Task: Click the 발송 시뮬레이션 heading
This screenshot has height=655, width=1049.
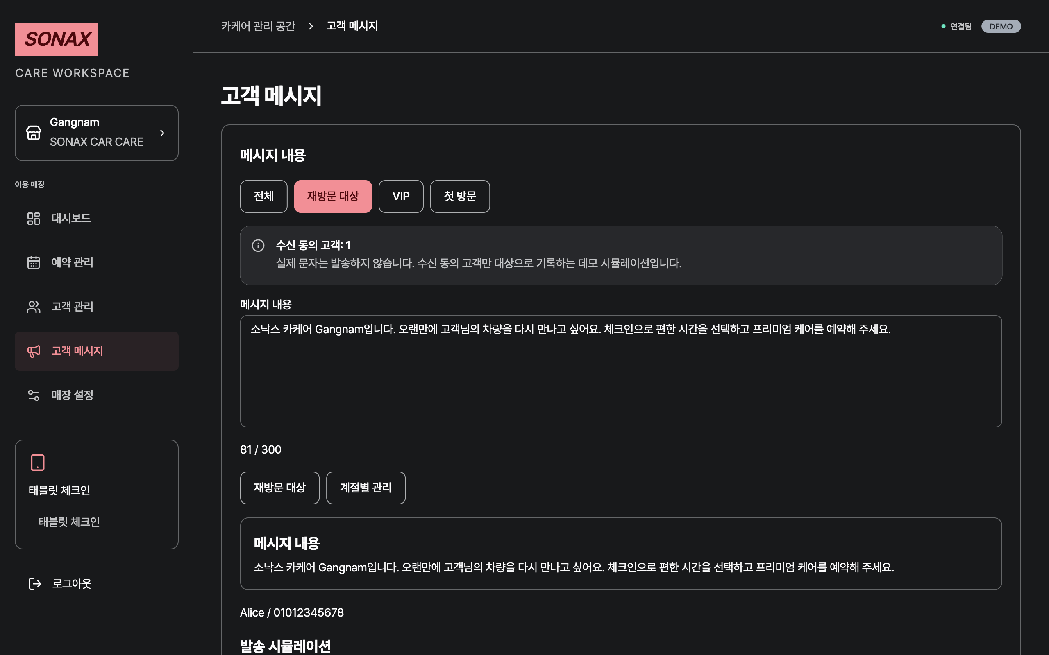Action: [285, 646]
